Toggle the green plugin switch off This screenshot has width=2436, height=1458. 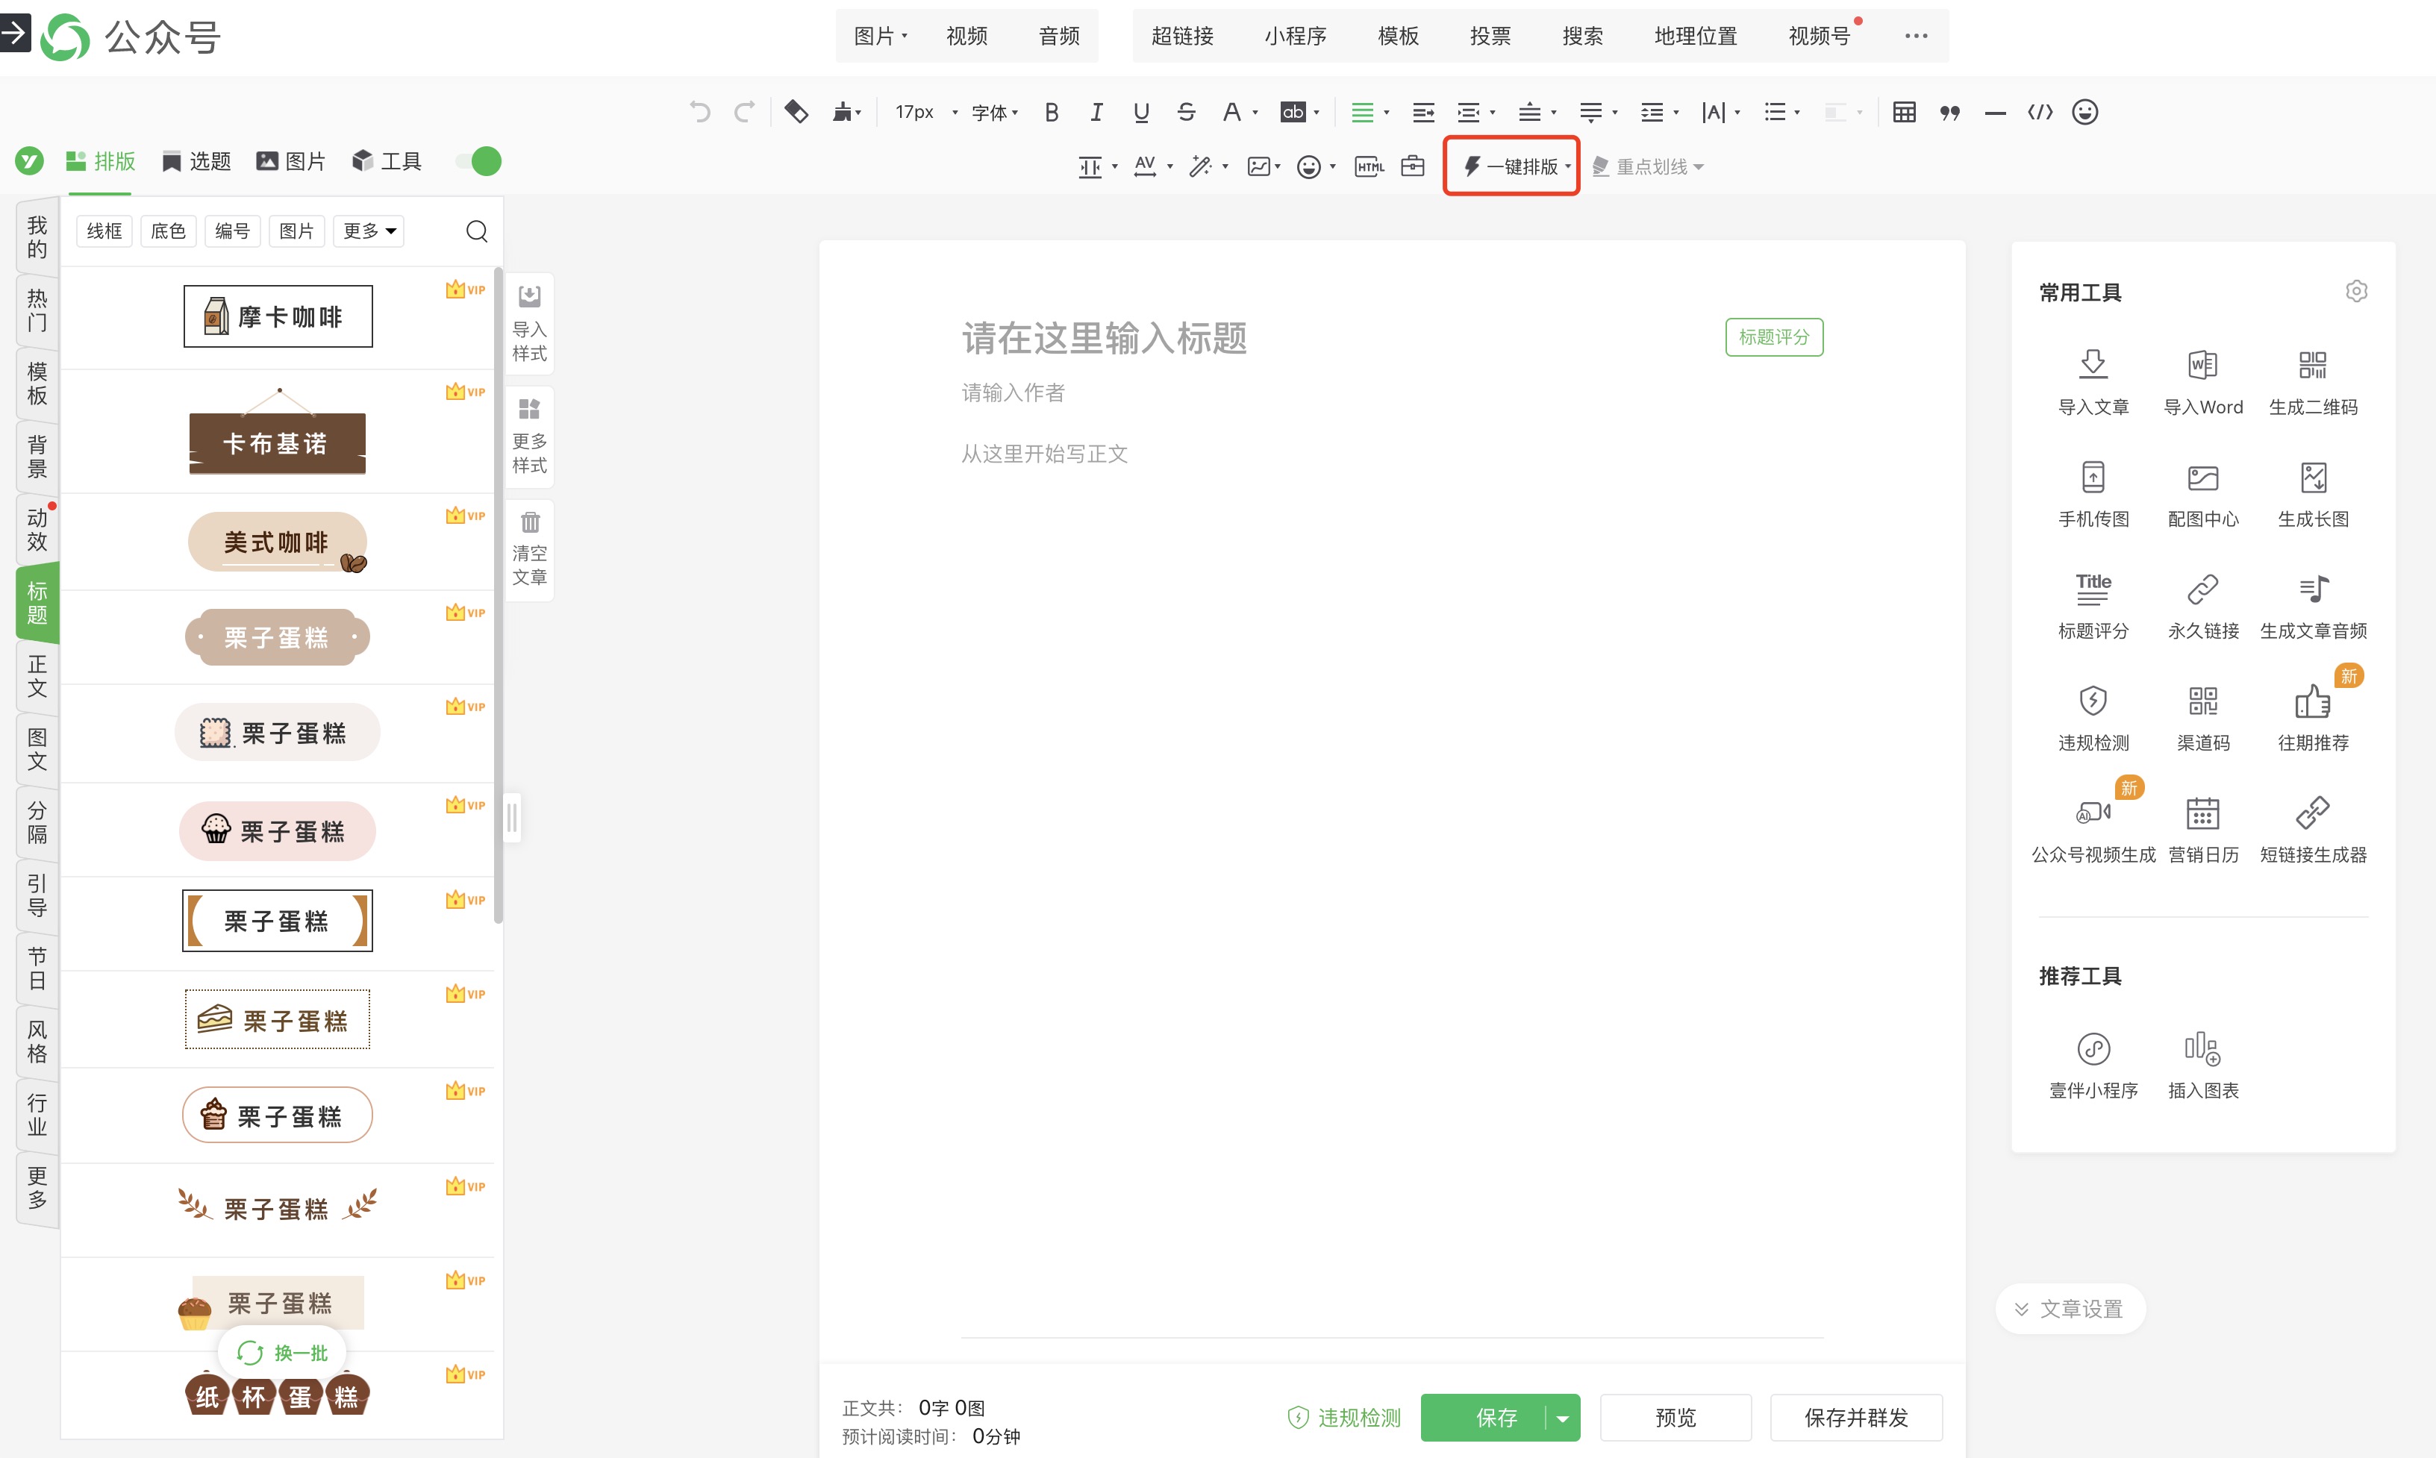click(x=480, y=161)
